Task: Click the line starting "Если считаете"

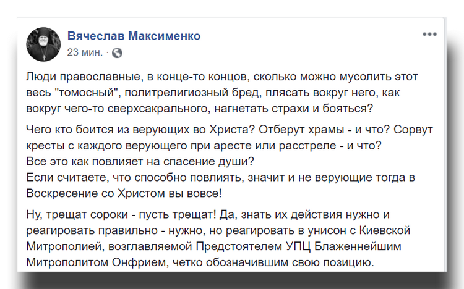Action: [x=220, y=178]
